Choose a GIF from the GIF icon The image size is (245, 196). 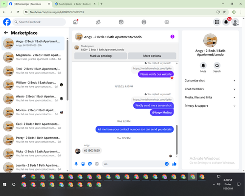point(97,164)
